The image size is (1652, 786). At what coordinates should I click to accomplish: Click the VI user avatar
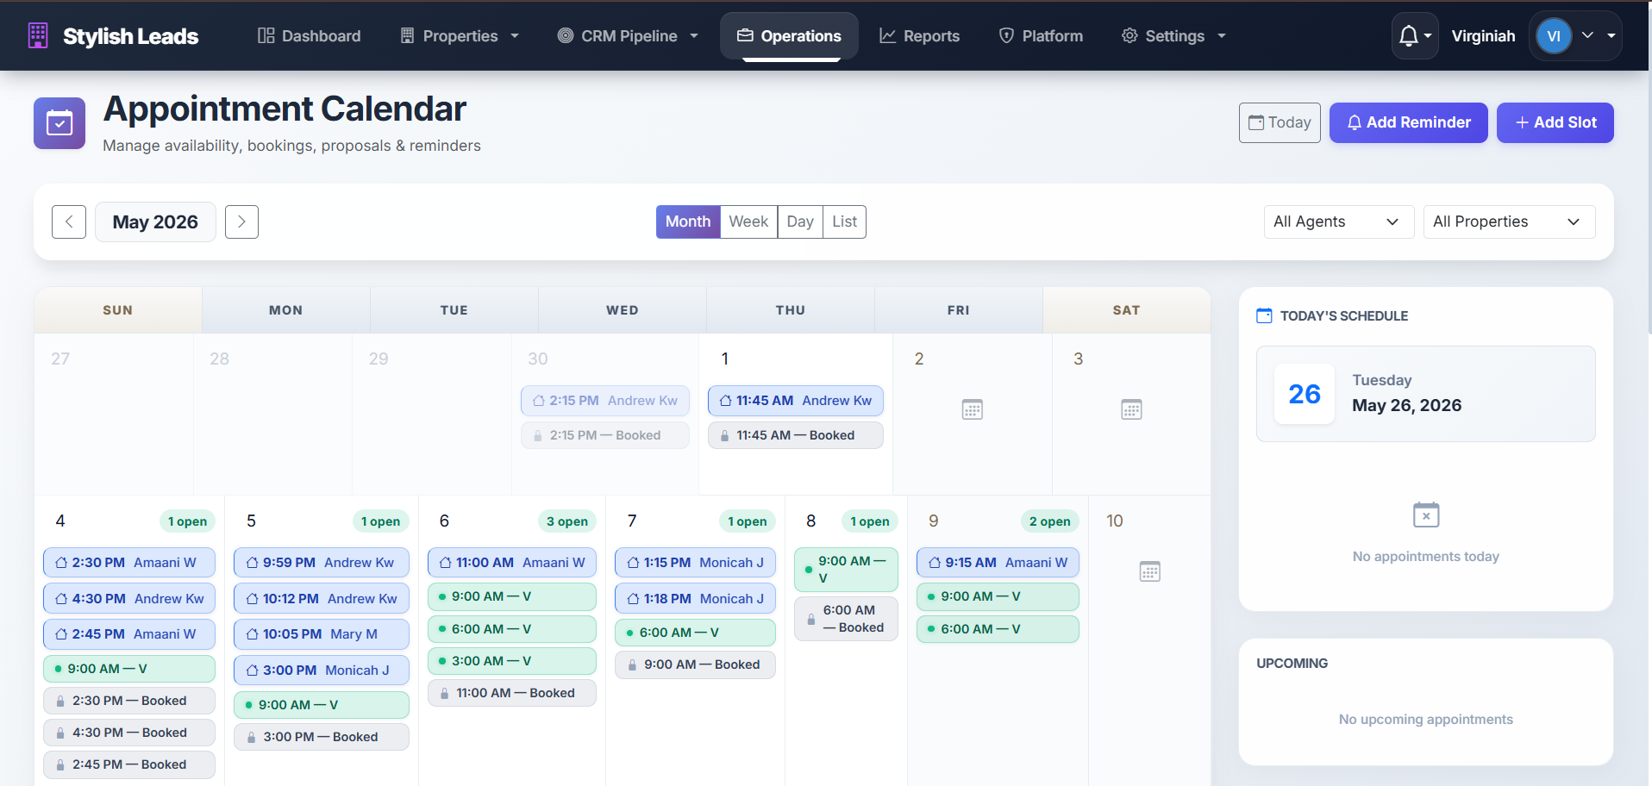(1554, 36)
